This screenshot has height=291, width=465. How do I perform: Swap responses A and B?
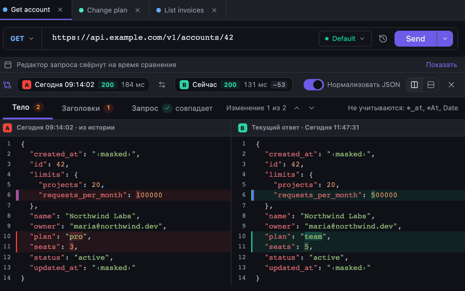coord(162,85)
